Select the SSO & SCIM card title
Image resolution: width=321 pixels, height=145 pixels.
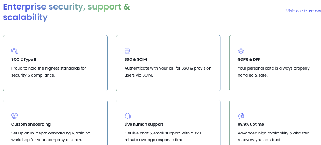[136, 60]
